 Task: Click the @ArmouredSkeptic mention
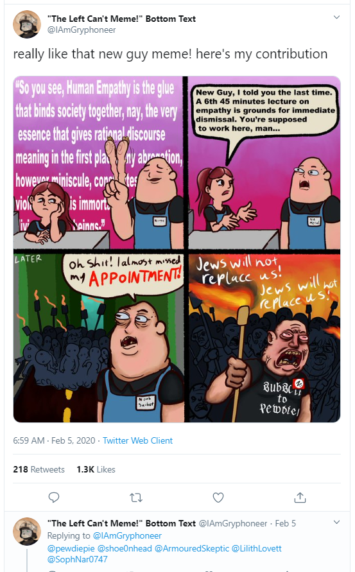point(192,548)
